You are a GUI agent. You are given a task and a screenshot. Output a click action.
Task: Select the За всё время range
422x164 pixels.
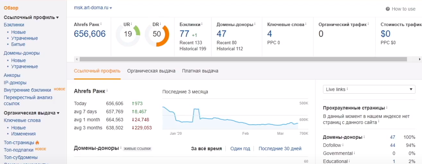206,149
